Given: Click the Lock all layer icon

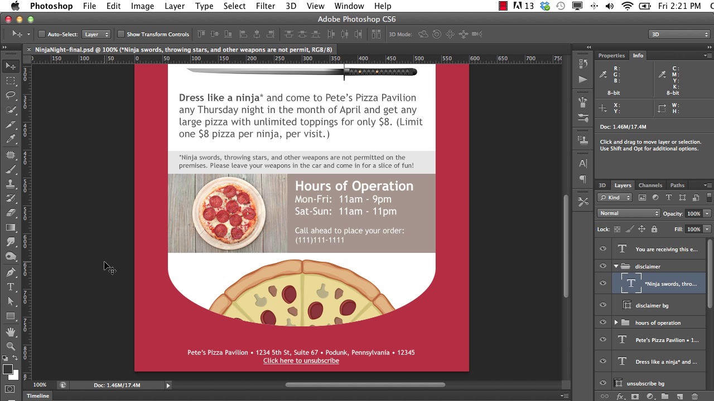Looking at the screenshot, I should (654, 229).
